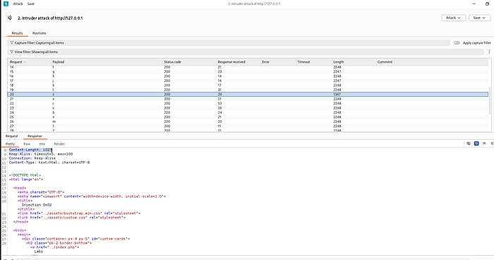Click the view filter funnel icon

click(12, 52)
